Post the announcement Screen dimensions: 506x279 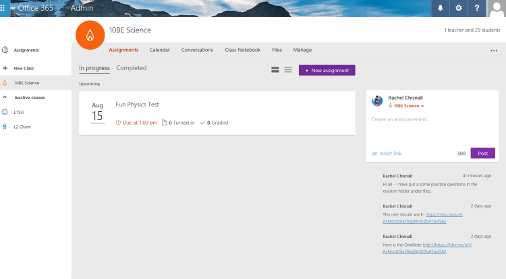click(482, 153)
